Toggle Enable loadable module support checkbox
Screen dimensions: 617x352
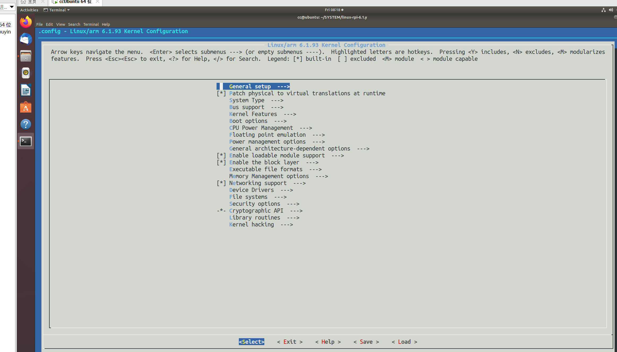pyautogui.click(x=221, y=156)
